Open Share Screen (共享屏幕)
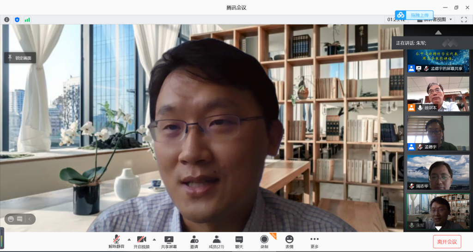473x252 pixels. pyautogui.click(x=169, y=241)
